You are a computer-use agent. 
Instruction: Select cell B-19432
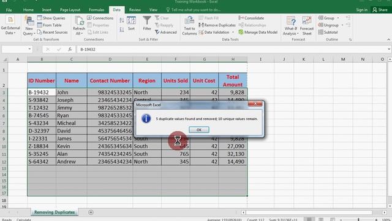(42, 92)
